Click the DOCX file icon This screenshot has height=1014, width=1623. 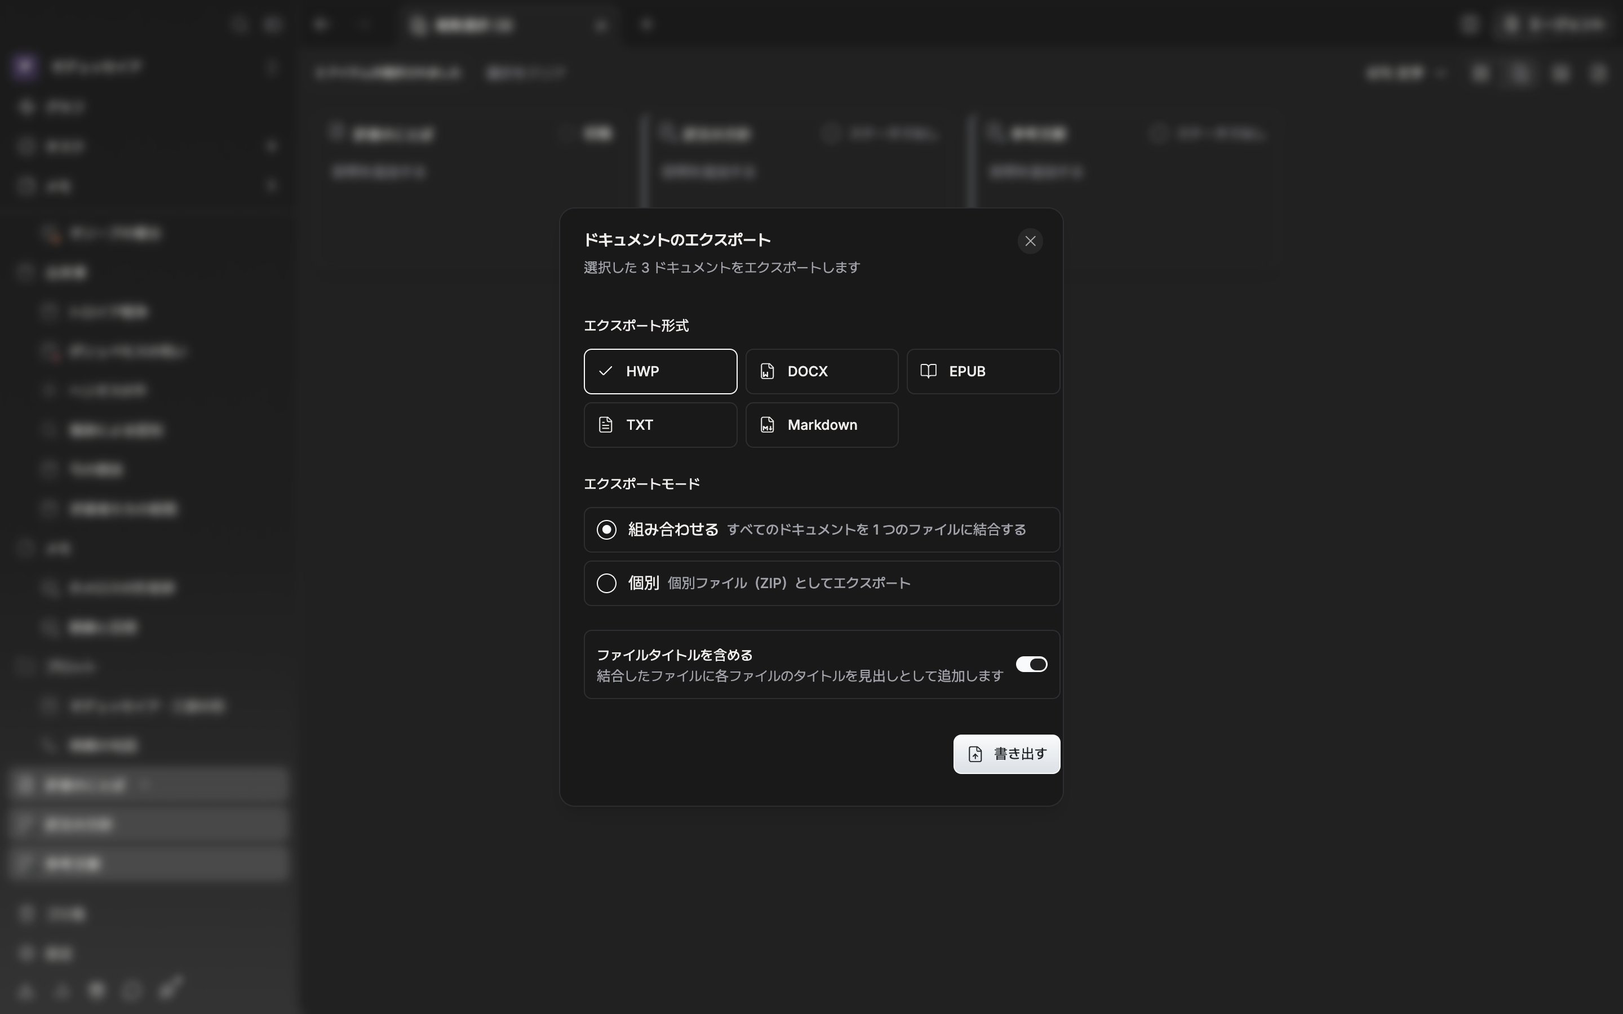pyautogui.click(x=767, y=371)
